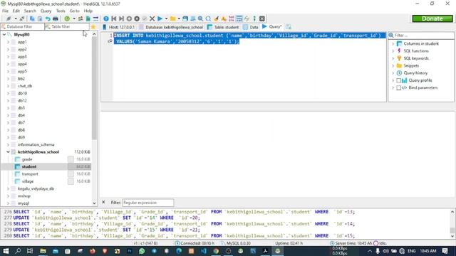Open Windows Start button on taskbar
456x256 pixels.
pos(6,251)
